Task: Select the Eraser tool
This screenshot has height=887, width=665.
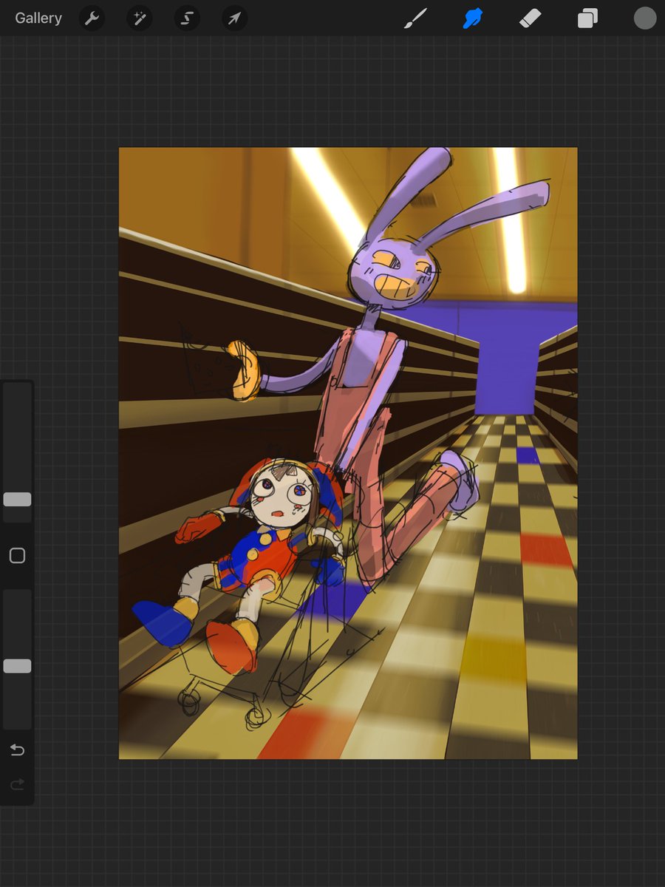Action: (x=530, y=18)
